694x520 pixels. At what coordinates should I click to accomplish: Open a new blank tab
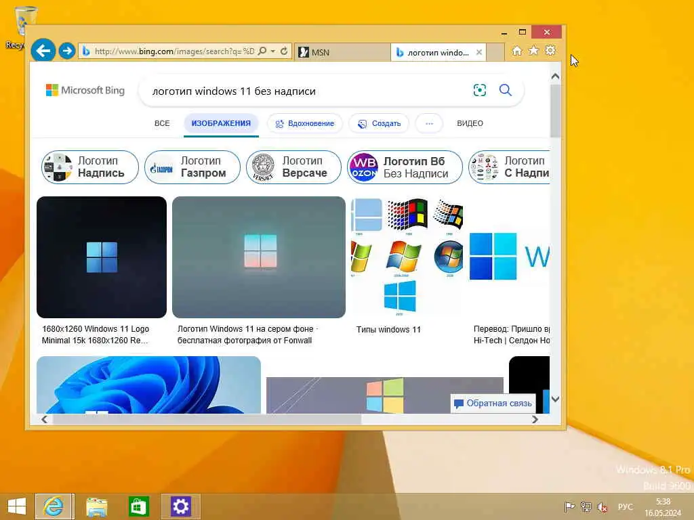(x=495, y=52)
